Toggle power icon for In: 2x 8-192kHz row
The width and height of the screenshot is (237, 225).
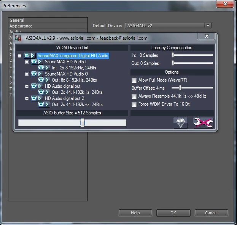pyautogui.click(x=41, y=67)
